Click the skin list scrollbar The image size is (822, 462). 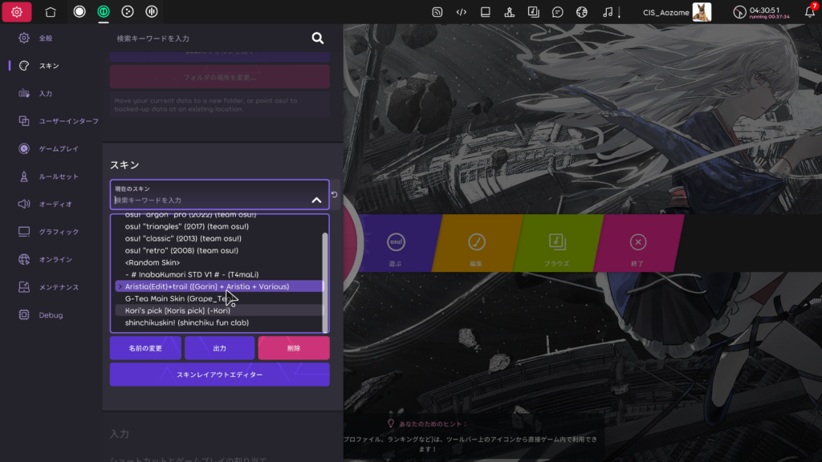click(326, 282)
